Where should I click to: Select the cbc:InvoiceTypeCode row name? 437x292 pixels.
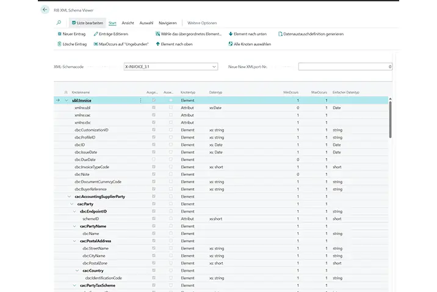click(x=92, y=167)
